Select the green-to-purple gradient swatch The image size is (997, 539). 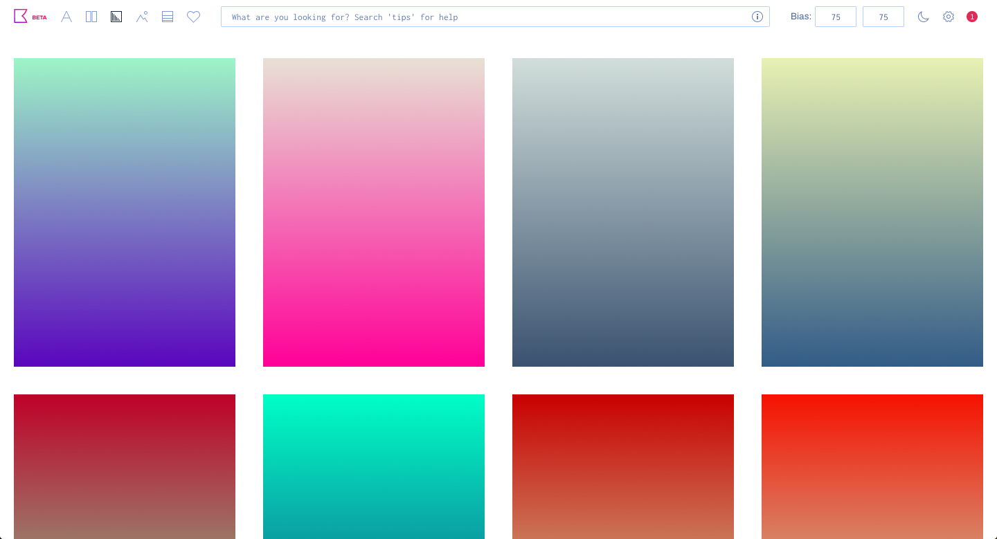point(125,212)
